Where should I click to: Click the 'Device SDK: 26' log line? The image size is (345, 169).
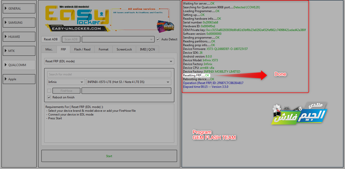[193, 53]
